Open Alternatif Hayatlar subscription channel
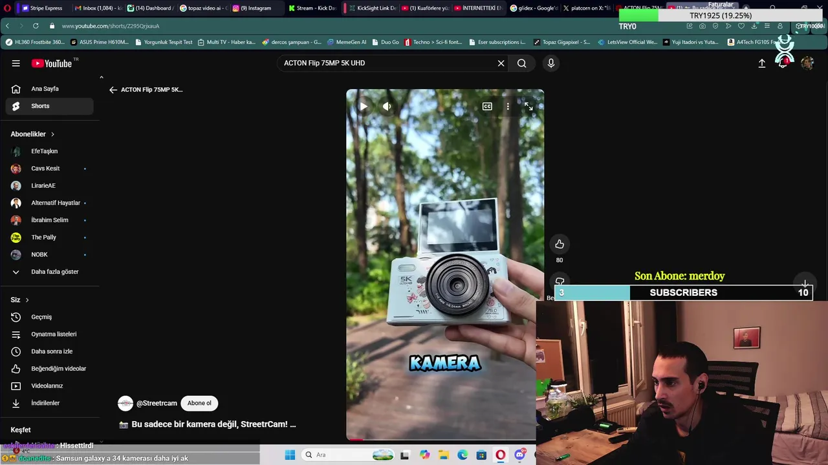828x465 pixels. [50, 203]
